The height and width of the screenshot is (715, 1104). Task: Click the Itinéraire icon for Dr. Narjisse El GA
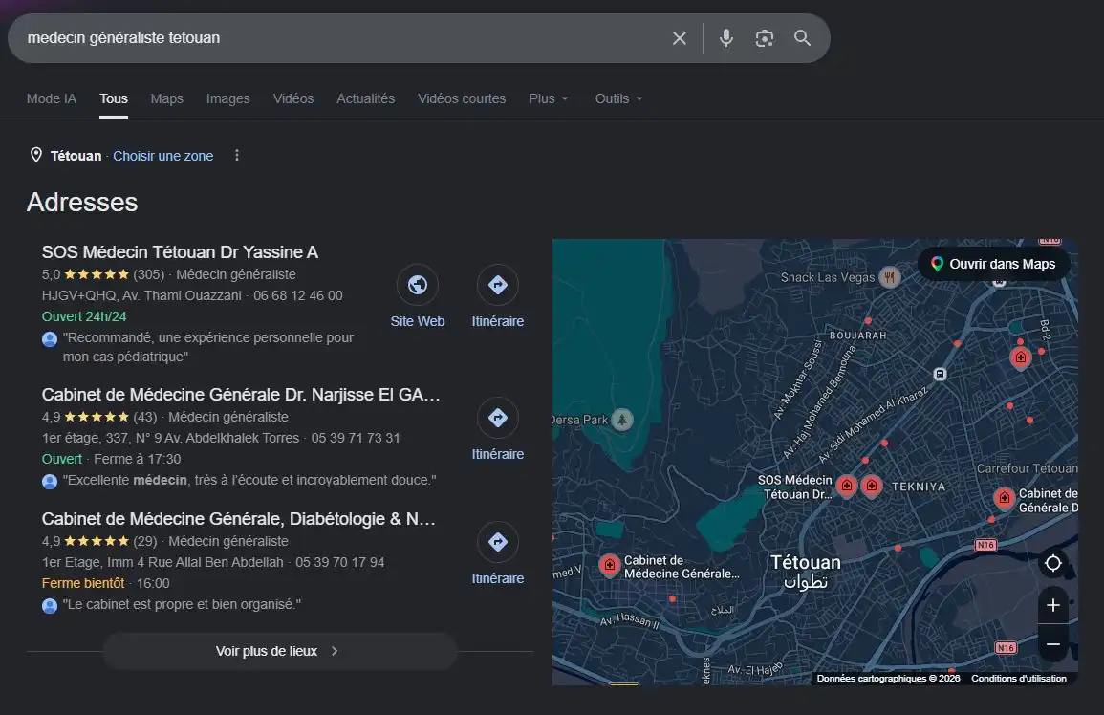pyautogui.click(x=498, y=418)
